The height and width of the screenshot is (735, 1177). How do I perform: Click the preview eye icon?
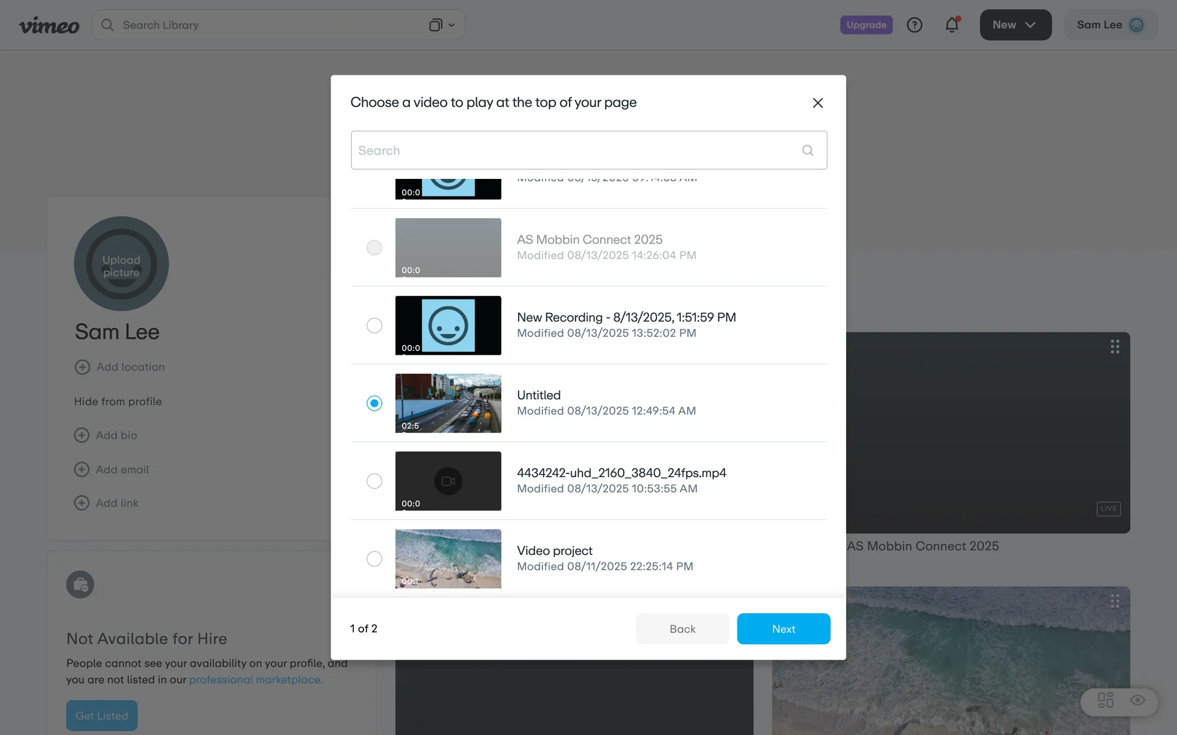click(1137, 700)
